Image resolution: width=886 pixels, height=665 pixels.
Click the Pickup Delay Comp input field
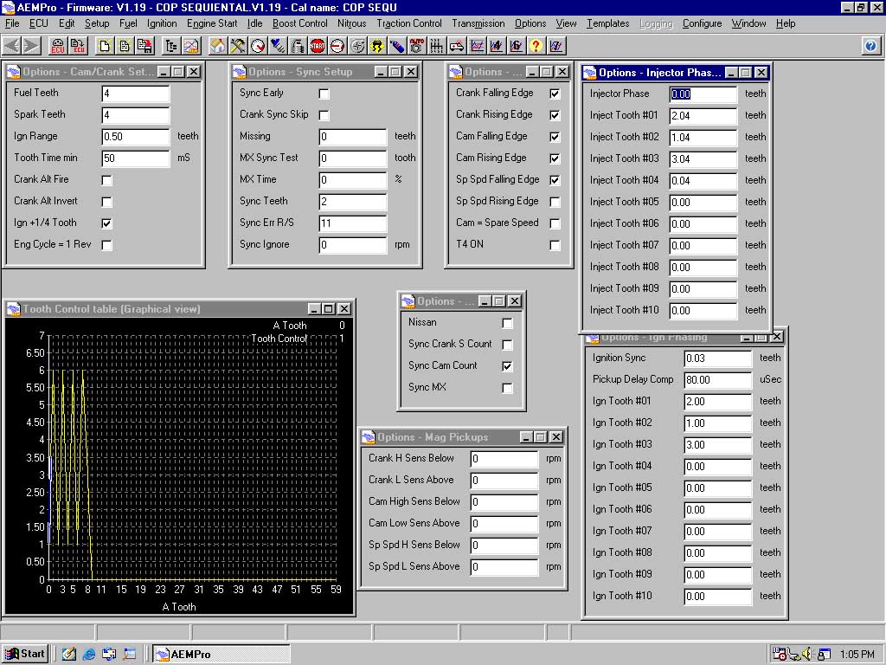[717, 380]
